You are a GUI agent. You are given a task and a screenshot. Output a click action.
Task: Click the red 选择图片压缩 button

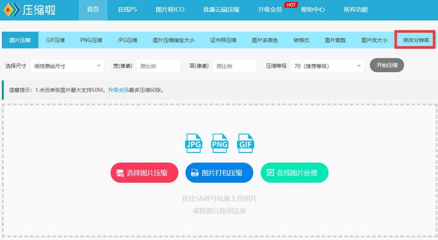pyautogui.click(x=145, y=173)
